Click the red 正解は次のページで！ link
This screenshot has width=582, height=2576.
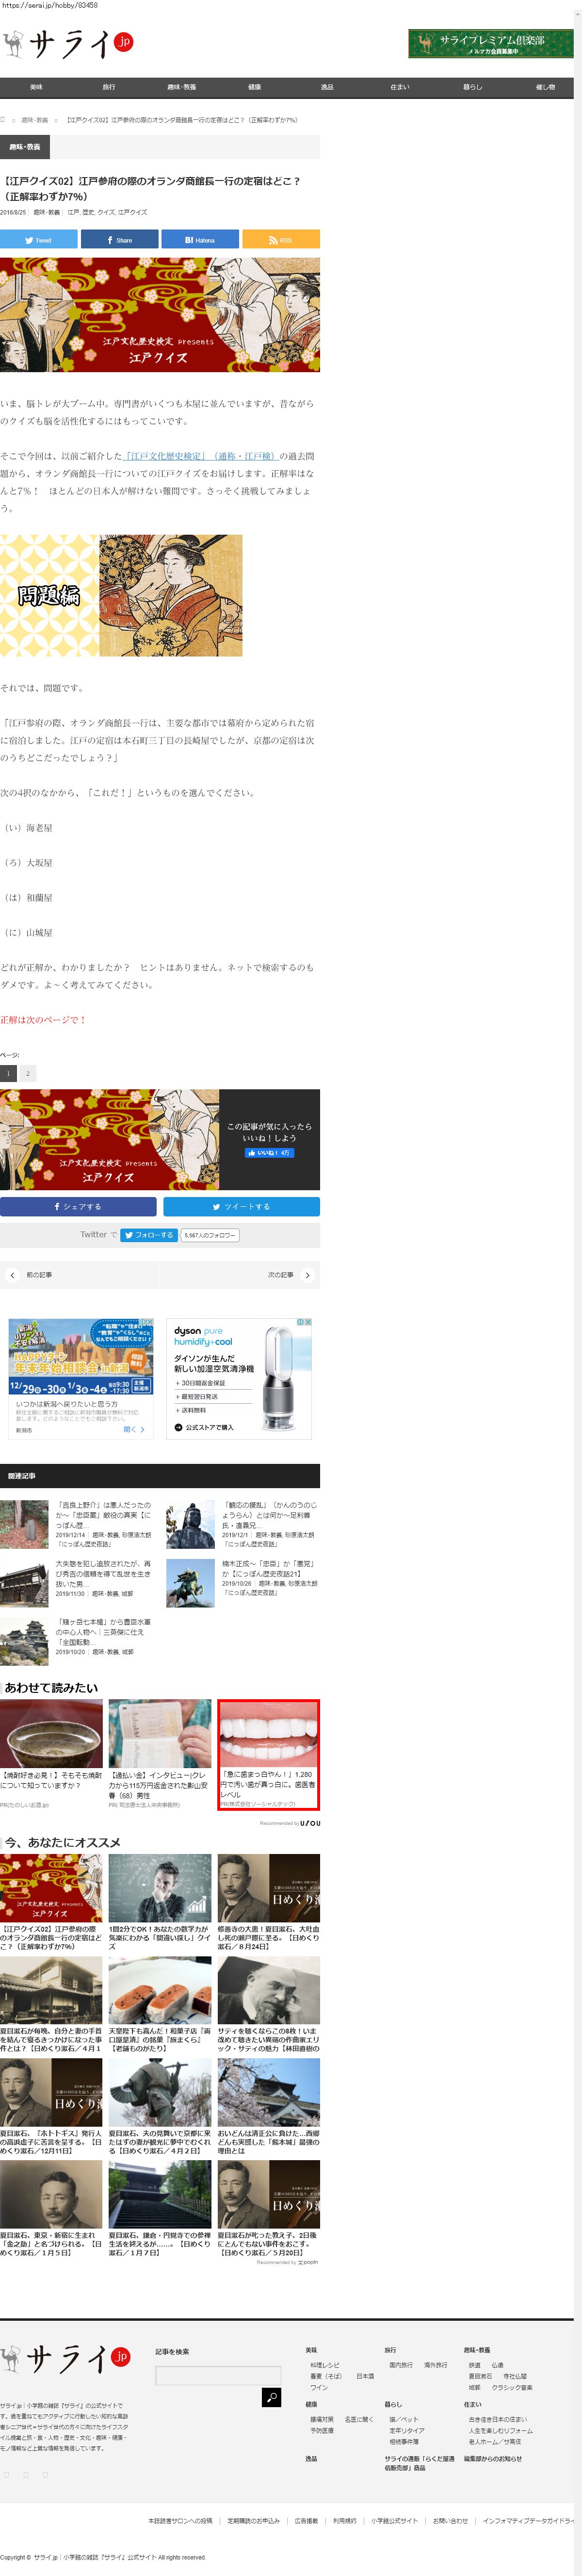pyautogui.click(x=43, y=1020)
